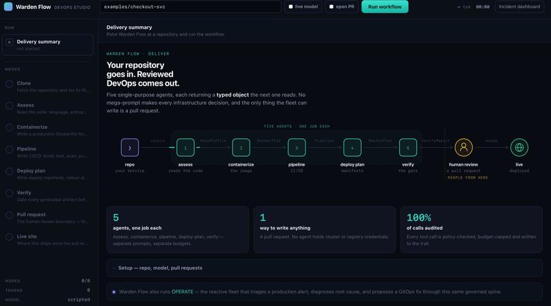Select the deploy plan agent node box

(x=352, y=147)
